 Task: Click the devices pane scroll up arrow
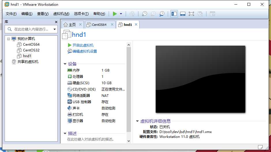129,45
